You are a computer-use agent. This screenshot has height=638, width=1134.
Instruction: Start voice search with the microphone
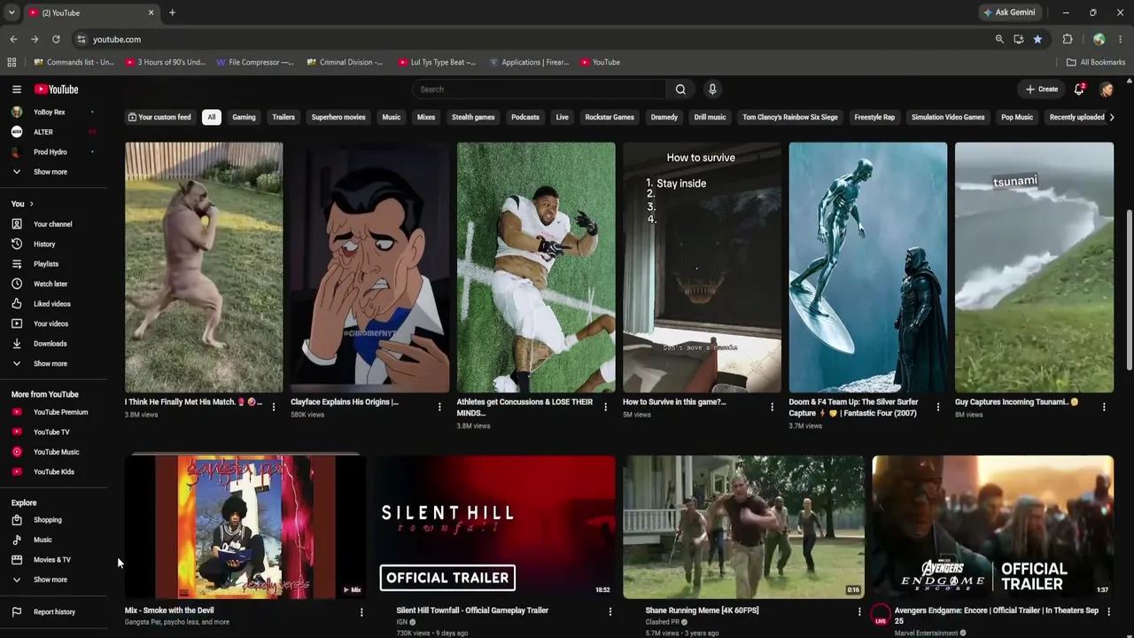711,89
